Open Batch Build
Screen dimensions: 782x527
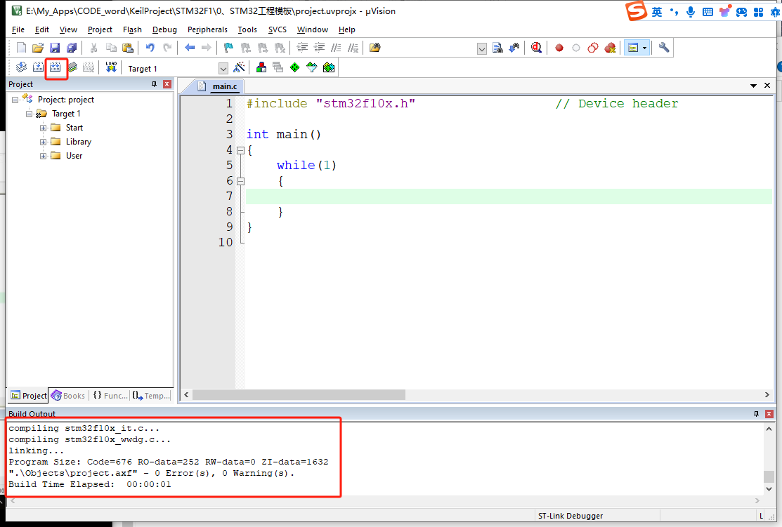click(x=73, y=67)
